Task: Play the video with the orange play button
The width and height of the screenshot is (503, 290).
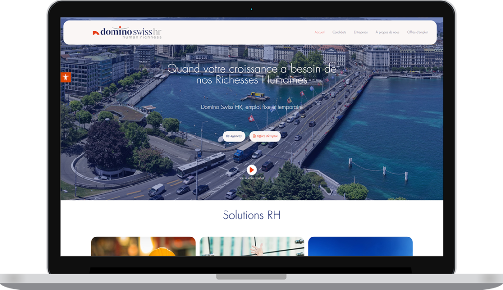Action: coord(251,170)
